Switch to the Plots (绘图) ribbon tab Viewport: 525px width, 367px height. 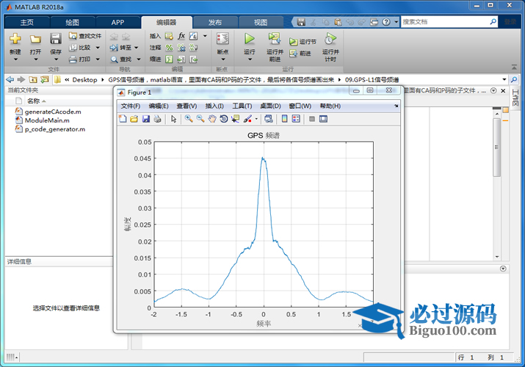tap(72, 22)
